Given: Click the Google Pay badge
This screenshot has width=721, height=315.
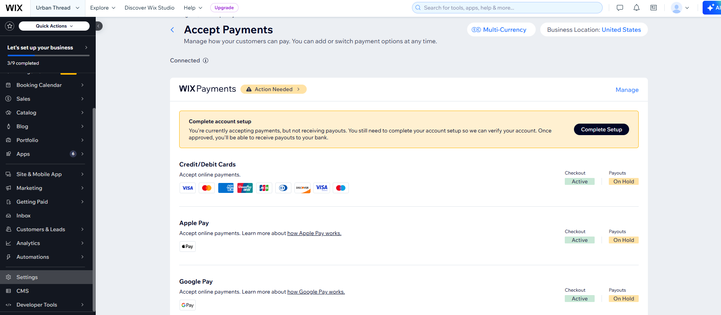Looking at the screenshot, I should tap(188, 305).
